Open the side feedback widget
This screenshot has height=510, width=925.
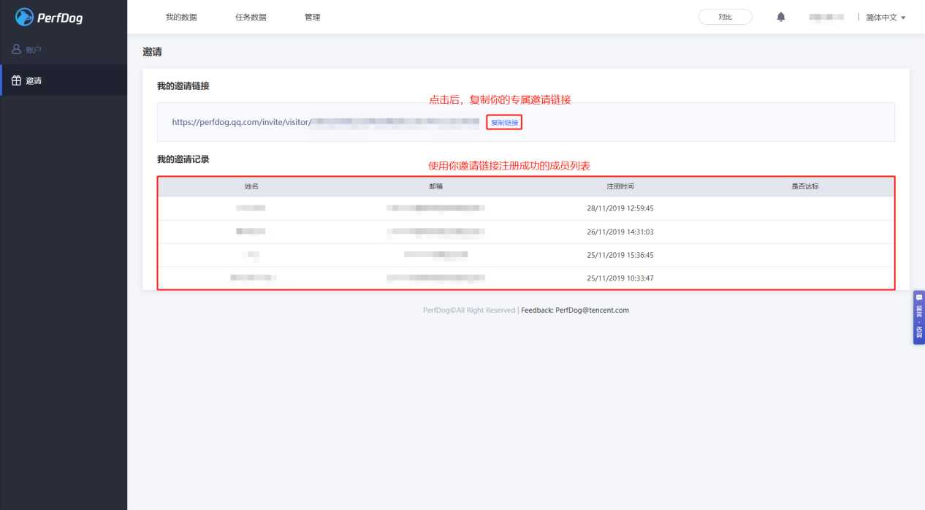pyautogui.click(x=918, y=317)
